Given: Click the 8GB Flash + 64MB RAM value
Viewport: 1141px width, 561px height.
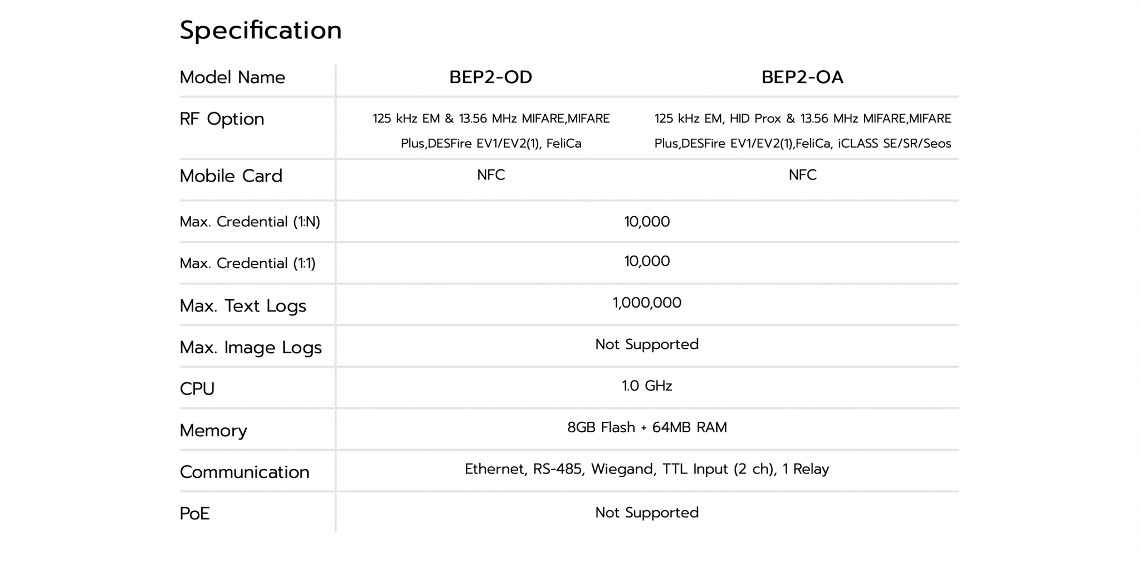Looking at the screenshot, I should click(647, 427).
